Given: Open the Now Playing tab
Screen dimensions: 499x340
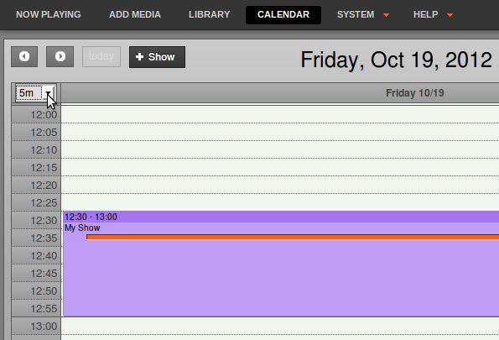Looking at the screenshot, I should coord(49,14).
